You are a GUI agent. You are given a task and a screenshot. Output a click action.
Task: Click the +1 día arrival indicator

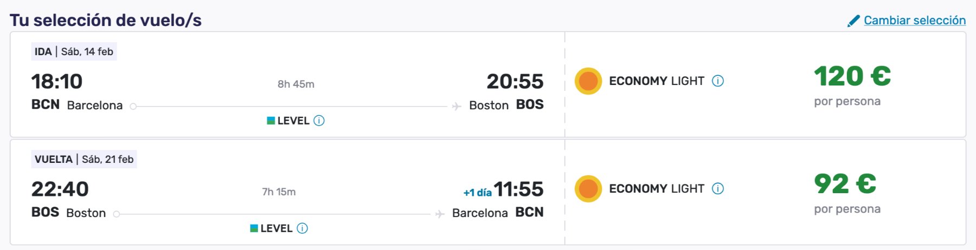[x=477, y=193]
